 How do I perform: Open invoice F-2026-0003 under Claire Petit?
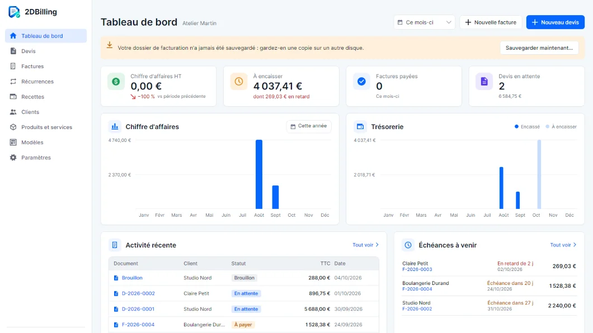point(417,269)
